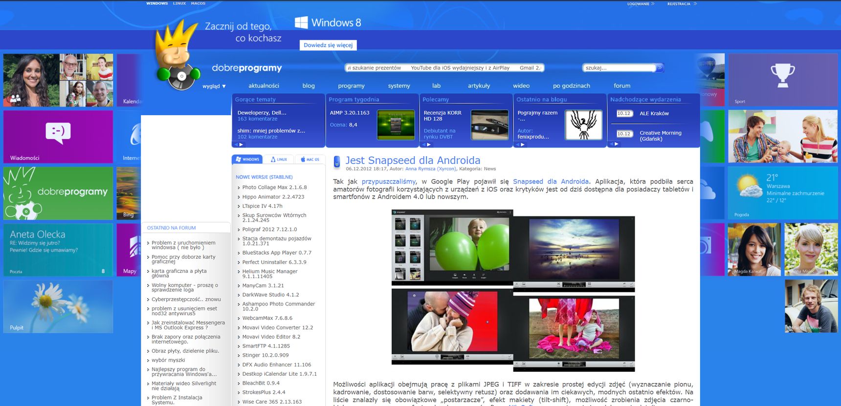Follow the Snapseed dla Androida link

(x=551, y=182)
